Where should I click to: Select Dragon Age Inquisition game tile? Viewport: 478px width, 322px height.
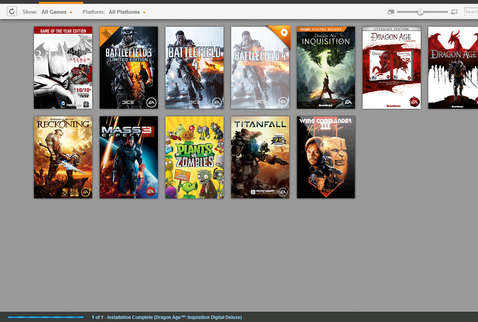(x=326, y=68)
